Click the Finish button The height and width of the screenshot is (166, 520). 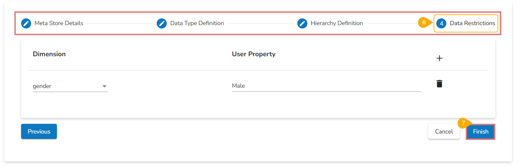tap(480, 132)
